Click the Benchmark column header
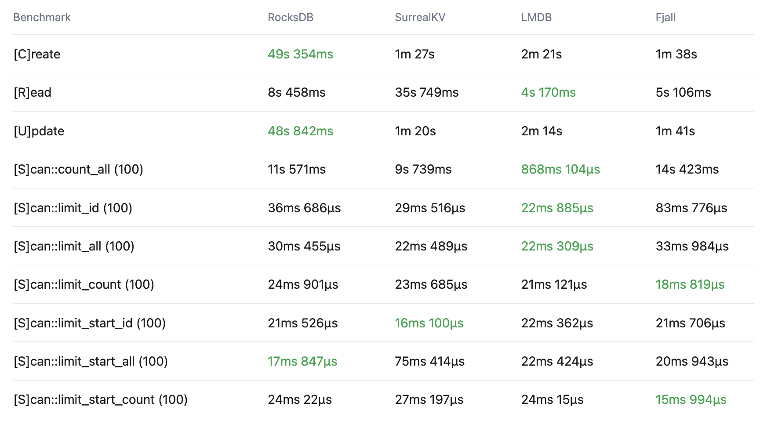771x421 pixels. tap(42, 17)
